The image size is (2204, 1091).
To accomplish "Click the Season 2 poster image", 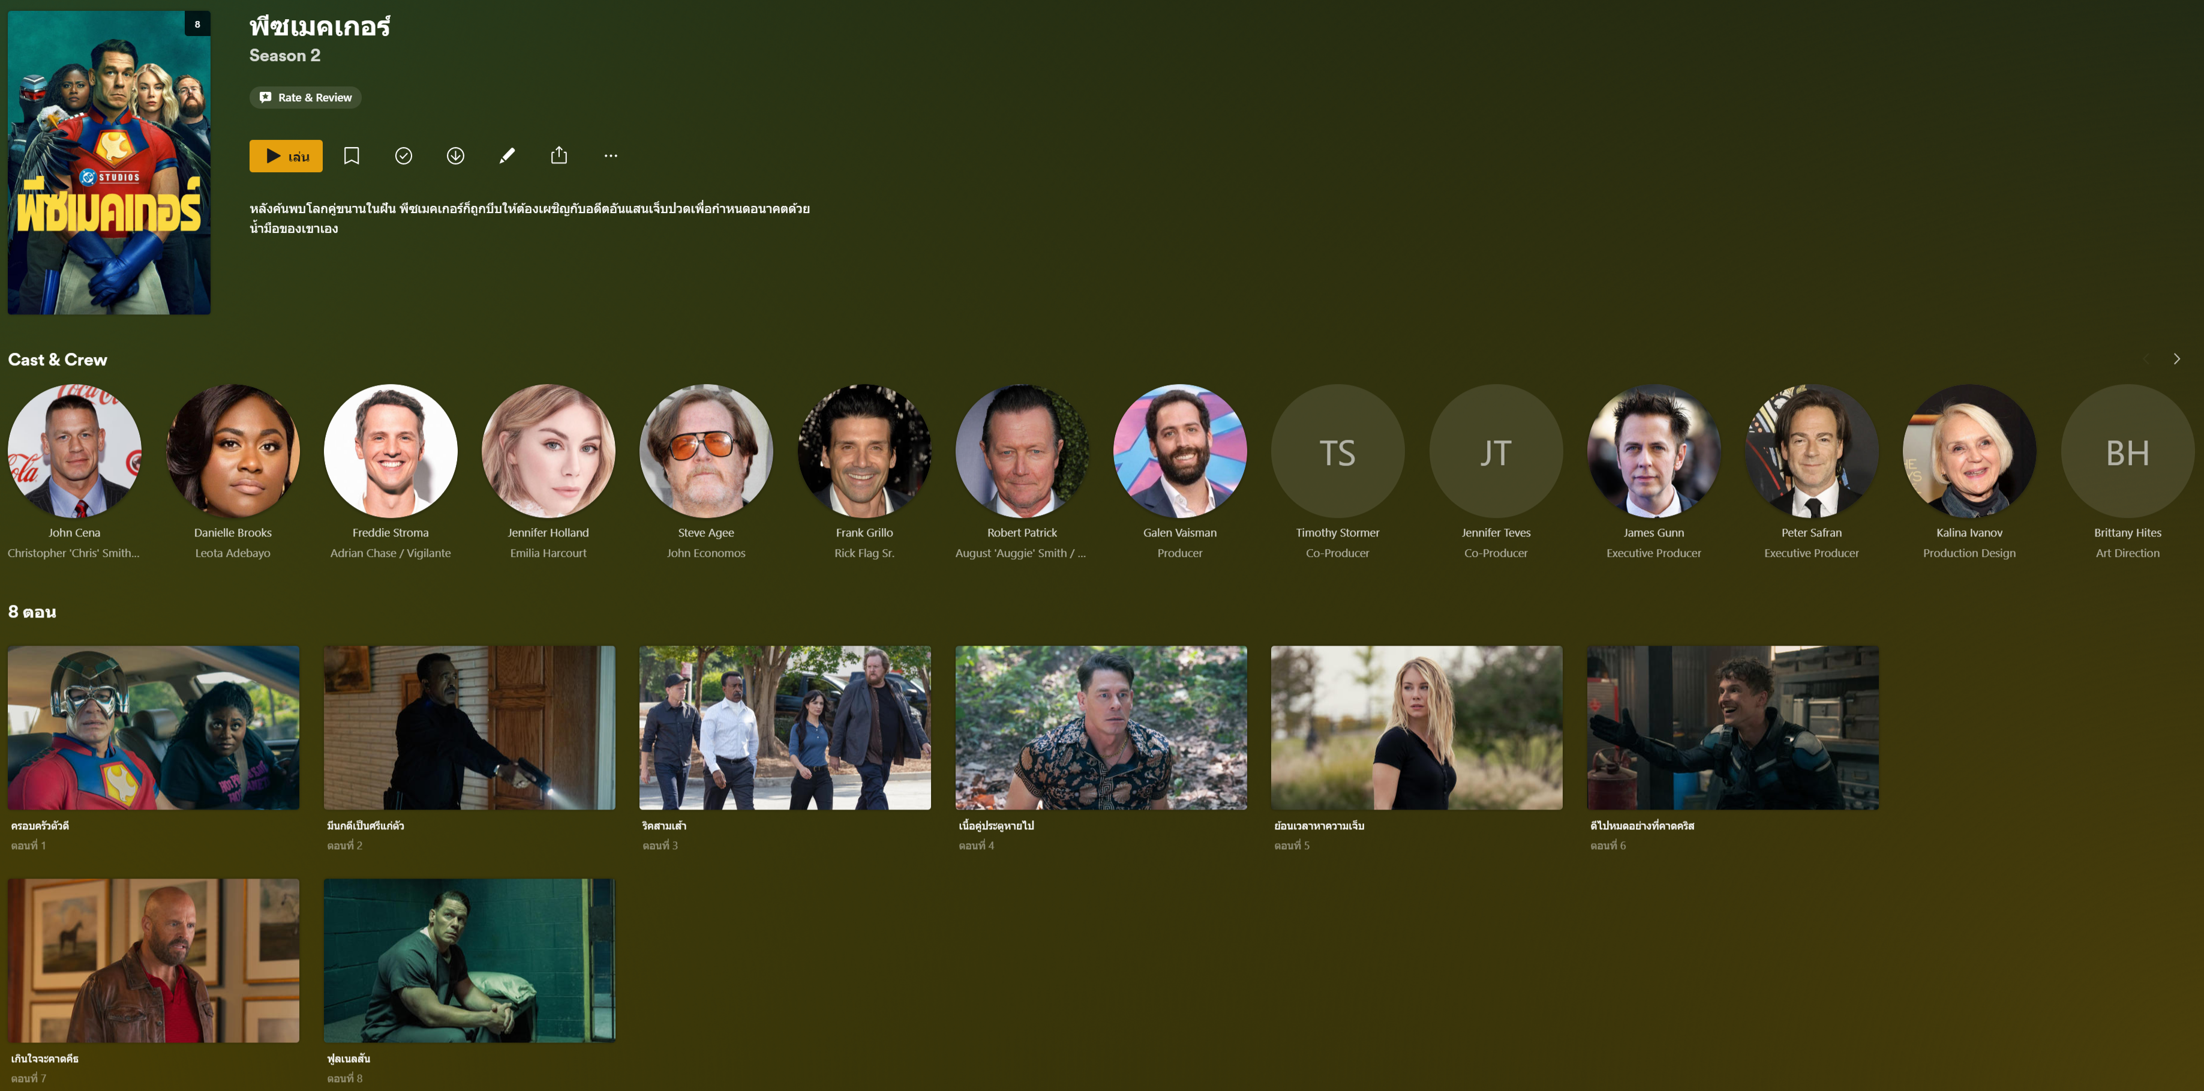I will coord(110,163).
